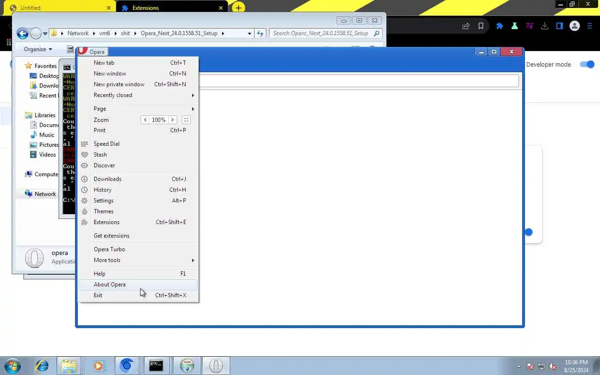Open a new tab with plus button
This screenshot has width=600, height=375.
[x=239, y=7]
